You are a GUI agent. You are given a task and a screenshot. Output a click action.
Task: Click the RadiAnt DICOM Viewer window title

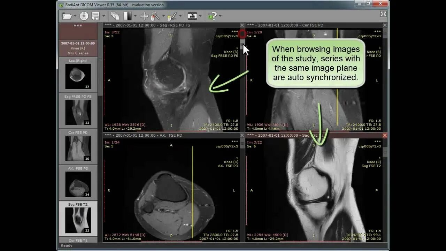(x=114, y=5)
